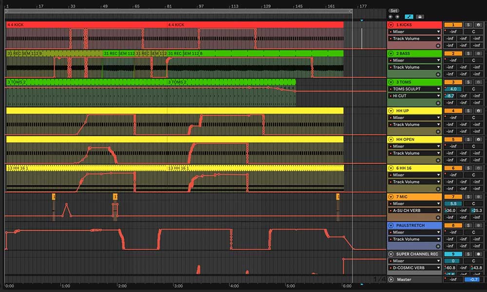Click the C pan control on 1 KICKS
Screen dimensions: 487x292
[x=474, y=32]
